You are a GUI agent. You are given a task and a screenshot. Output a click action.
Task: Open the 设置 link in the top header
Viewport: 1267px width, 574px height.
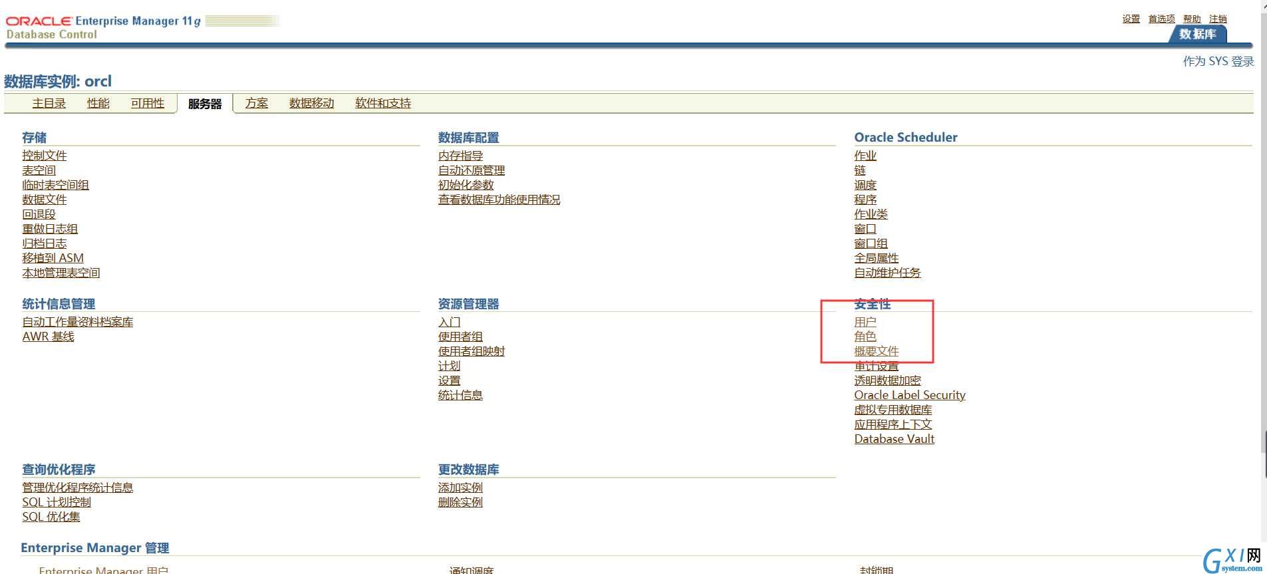tap(1131, 19)
